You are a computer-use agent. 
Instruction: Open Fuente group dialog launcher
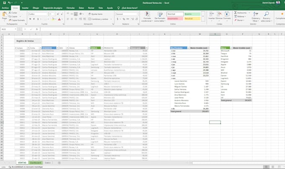tap(64, 24)
